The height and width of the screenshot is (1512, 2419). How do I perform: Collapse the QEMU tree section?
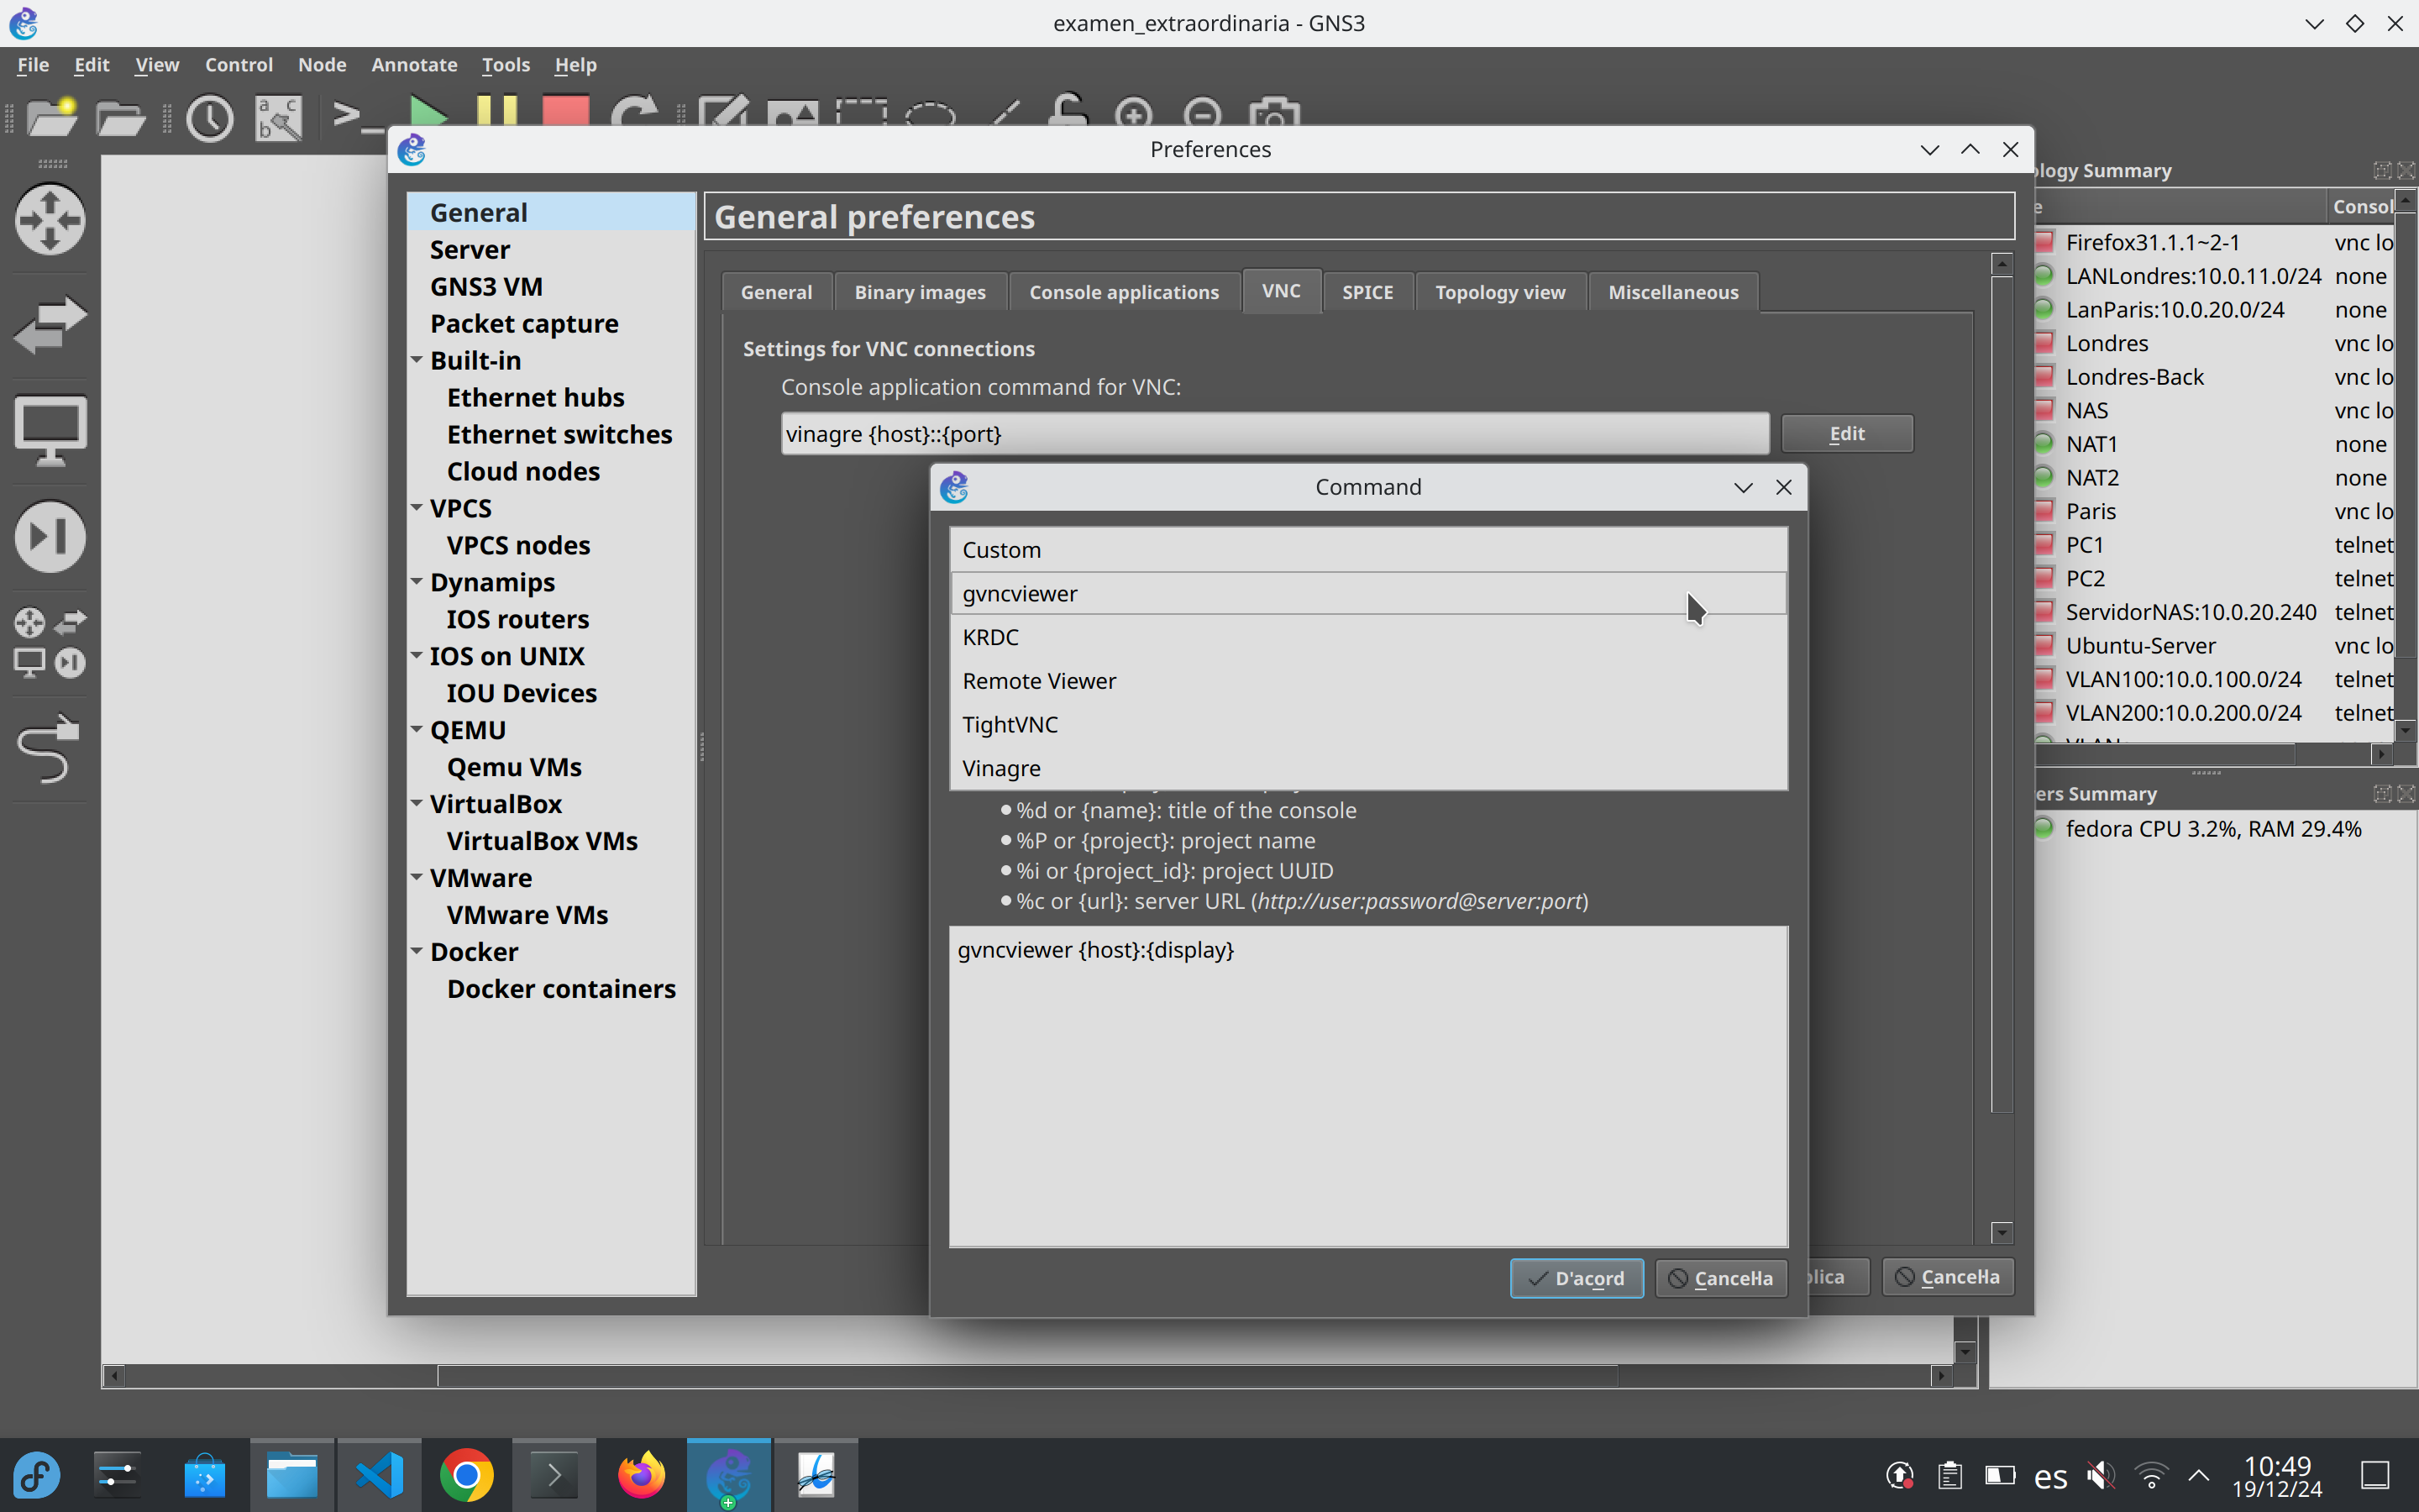coord(417,729)
